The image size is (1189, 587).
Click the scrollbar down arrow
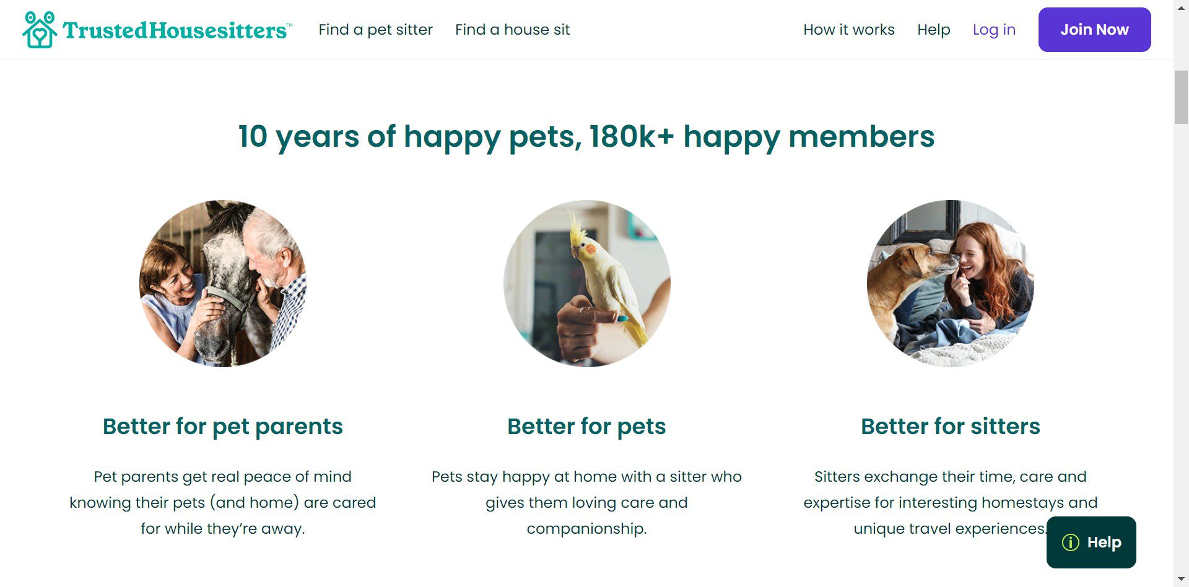(x=1181, y=580)
